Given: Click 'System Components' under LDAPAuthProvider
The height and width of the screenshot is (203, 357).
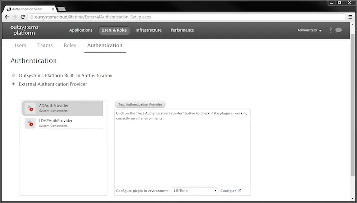Looking at the screenshot, I should pos(53,126).
